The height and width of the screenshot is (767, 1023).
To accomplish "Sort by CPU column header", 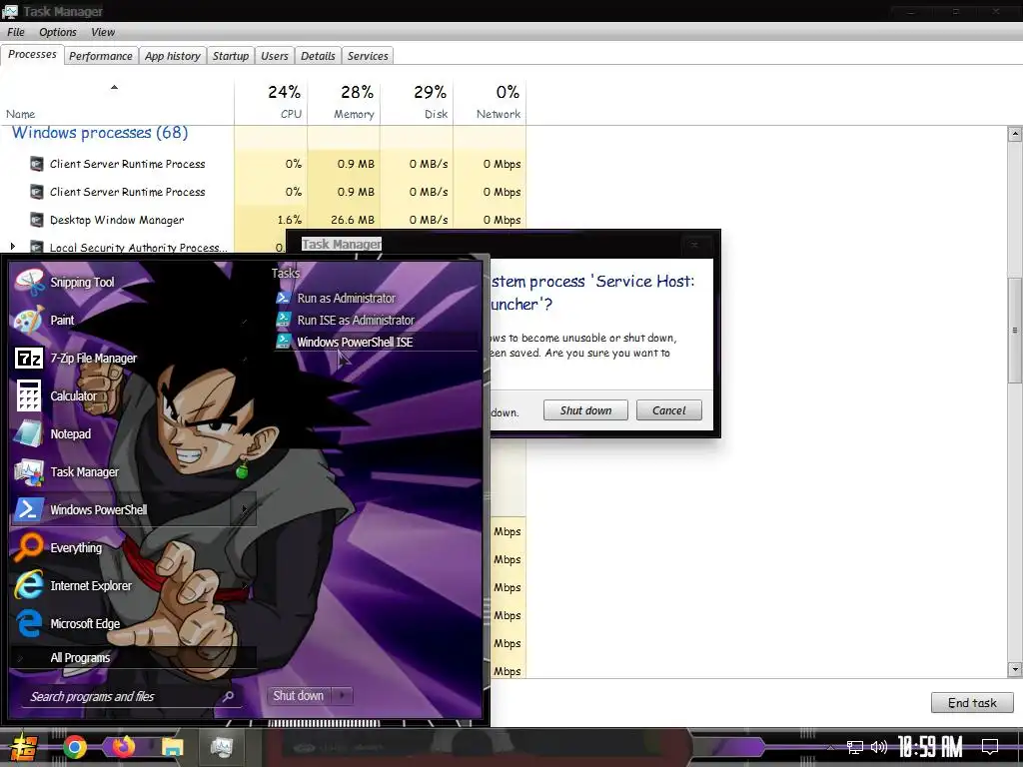I will click(x=271, y=102).
